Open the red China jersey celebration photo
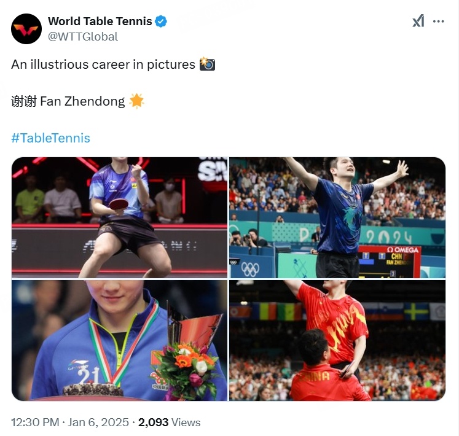 coord(337,340)
